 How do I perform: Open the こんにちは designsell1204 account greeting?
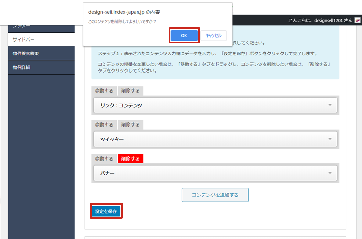[319, 21]
